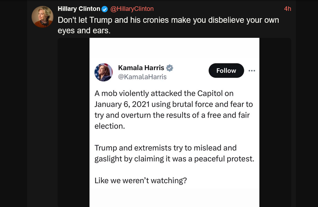Click blue verified badge beside Hillary Clinton
The image size is (318, 207).
[105, 9]
